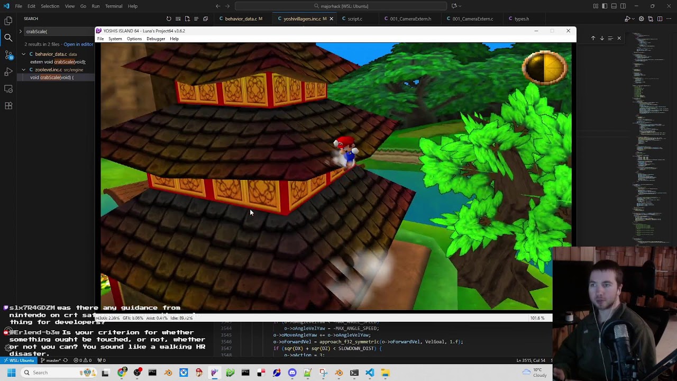Collapse all search results

(x=205, y=19)
